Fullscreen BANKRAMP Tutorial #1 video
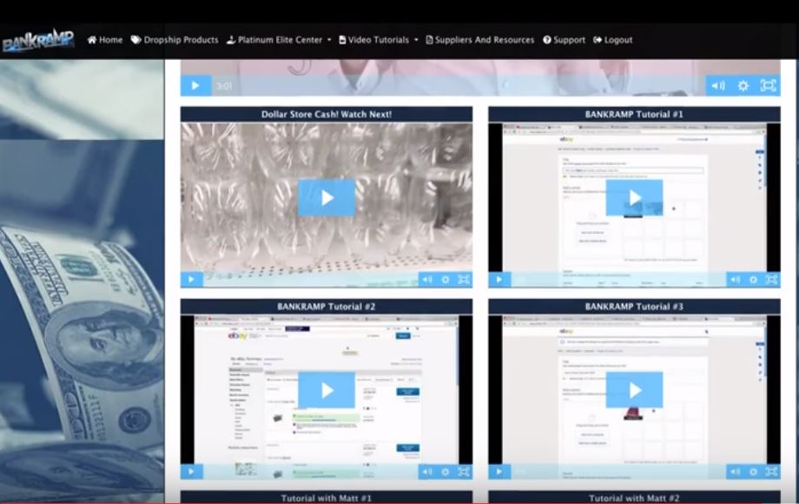This screenshot has width=799, height=504. (x=771, y=279)
